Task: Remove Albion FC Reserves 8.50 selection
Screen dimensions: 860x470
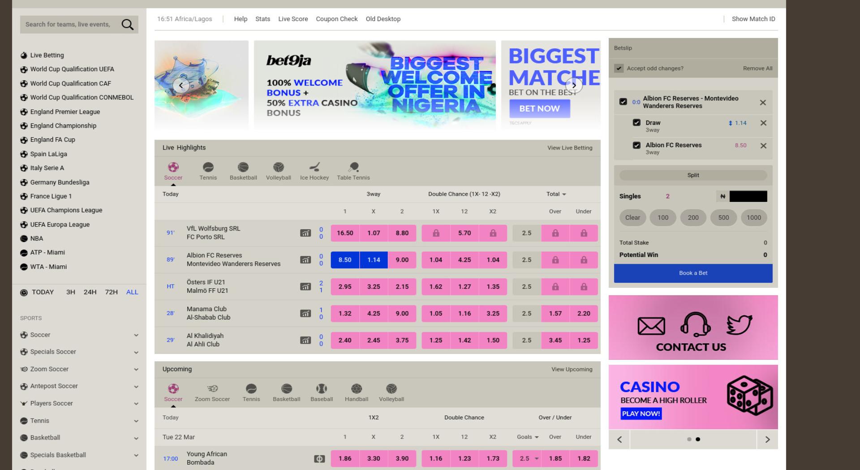Action: 763,146
